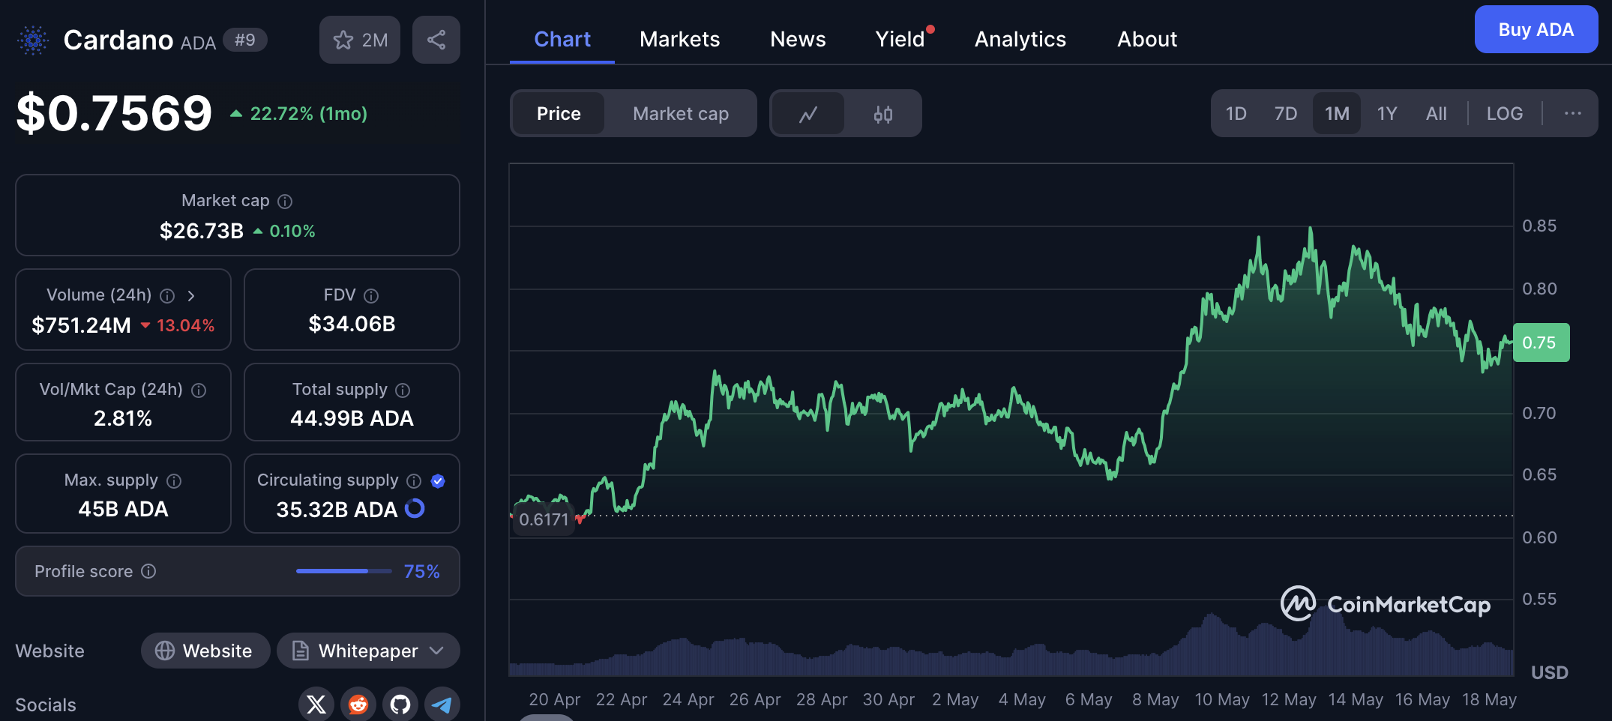Expand Volume (24h) details with chevron
This screenshot has height=721, width=1612.
[x=192, y=295]
